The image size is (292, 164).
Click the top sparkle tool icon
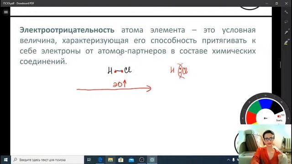[x=286, y=12]
